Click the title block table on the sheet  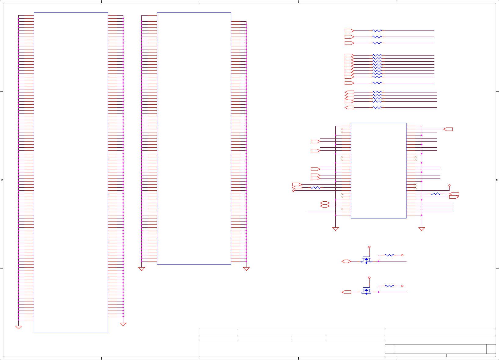348,343
